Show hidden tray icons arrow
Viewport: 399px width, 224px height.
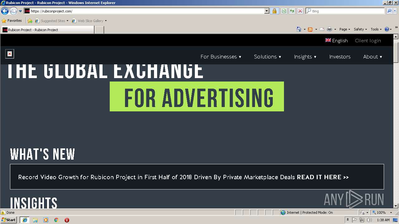[348, 220]
